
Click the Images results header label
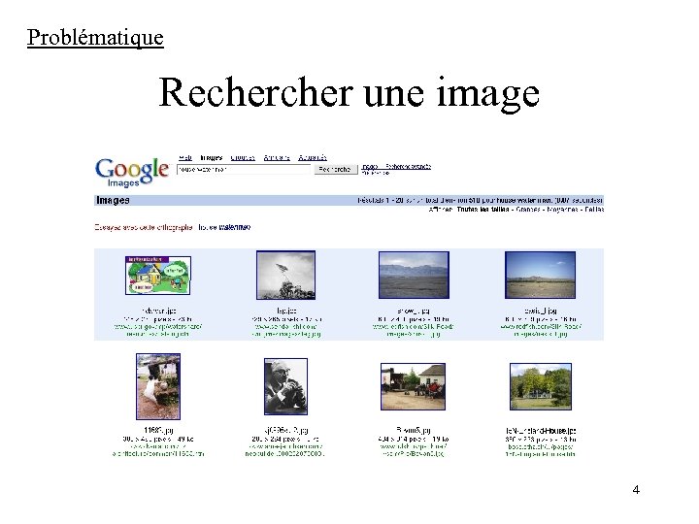click(x=113, y=200)
